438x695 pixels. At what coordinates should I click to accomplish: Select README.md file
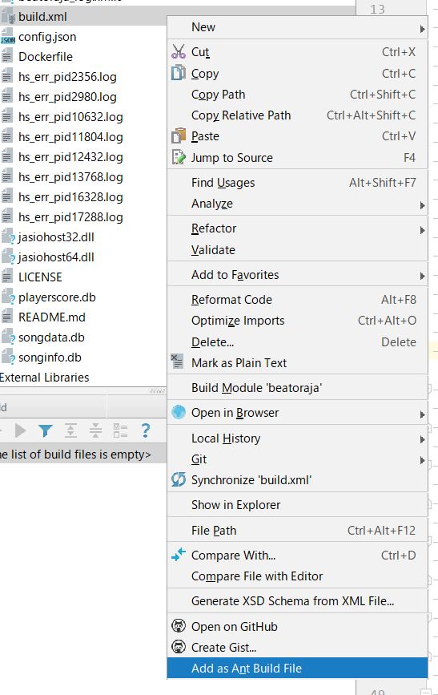[x=52, y=317]
